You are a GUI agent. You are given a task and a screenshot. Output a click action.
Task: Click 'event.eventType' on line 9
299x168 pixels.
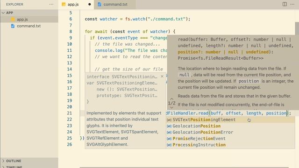(x=119, y=38)
